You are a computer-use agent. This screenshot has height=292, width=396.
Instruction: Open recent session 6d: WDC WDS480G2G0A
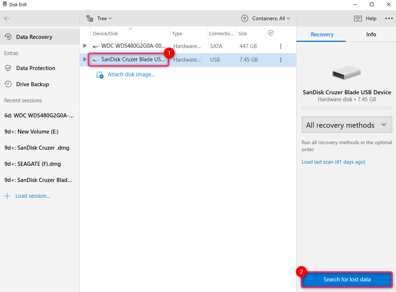39,116
